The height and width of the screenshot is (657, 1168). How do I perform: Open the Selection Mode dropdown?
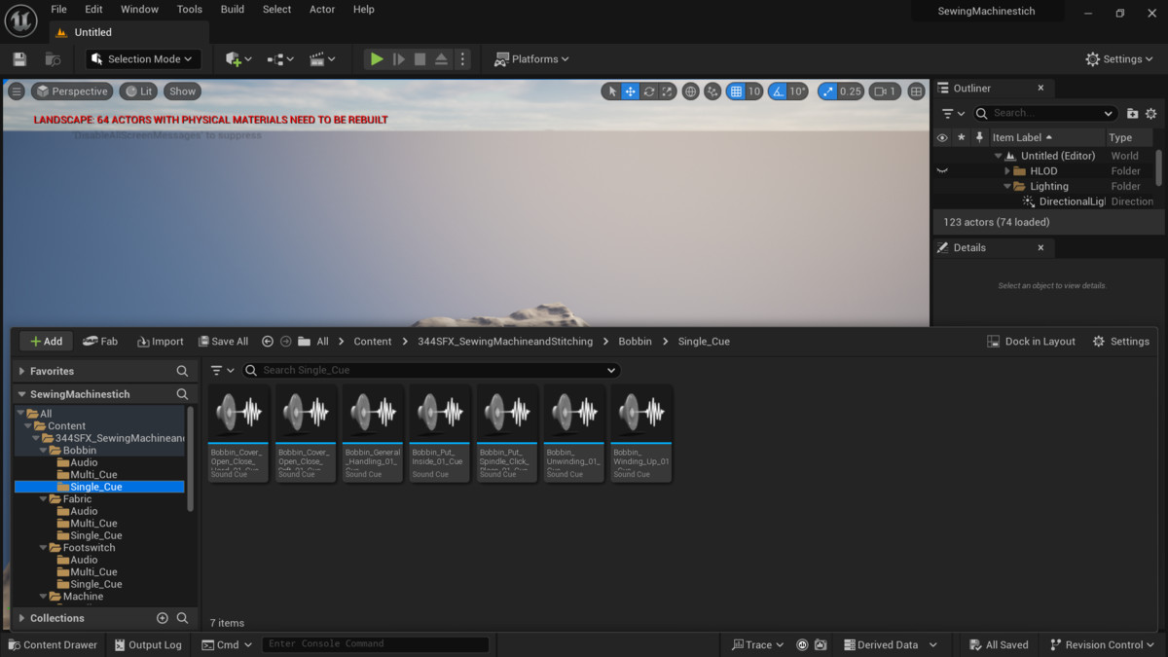[x=144, y=59]
